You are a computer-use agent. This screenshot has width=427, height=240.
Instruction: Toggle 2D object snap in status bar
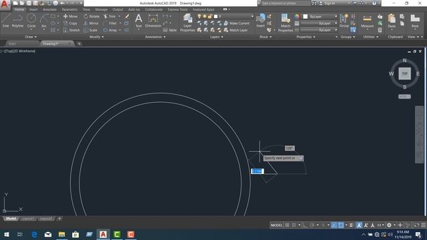[341, 225]
